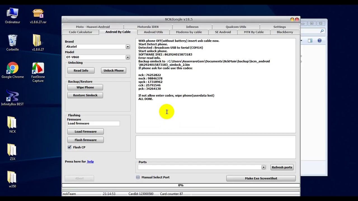The image size is (358, 201).
Task: Open the Modems by cable tab
Action: pyautogui.click(x=189, y=32)
